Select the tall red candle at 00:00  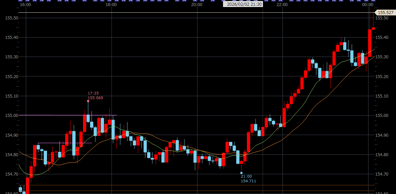[x=369, y=44]
